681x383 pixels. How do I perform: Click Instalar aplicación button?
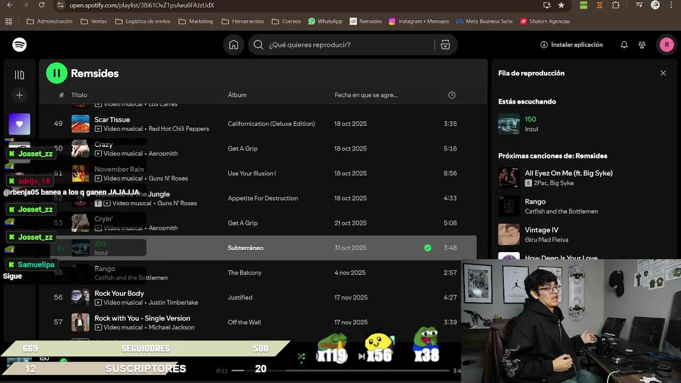571,45
